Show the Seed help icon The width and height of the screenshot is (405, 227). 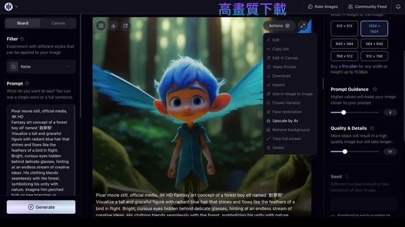click(x=347, y=176)
